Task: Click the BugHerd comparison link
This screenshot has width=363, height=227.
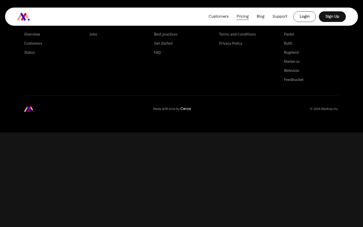Action: (x=291, y=52)
